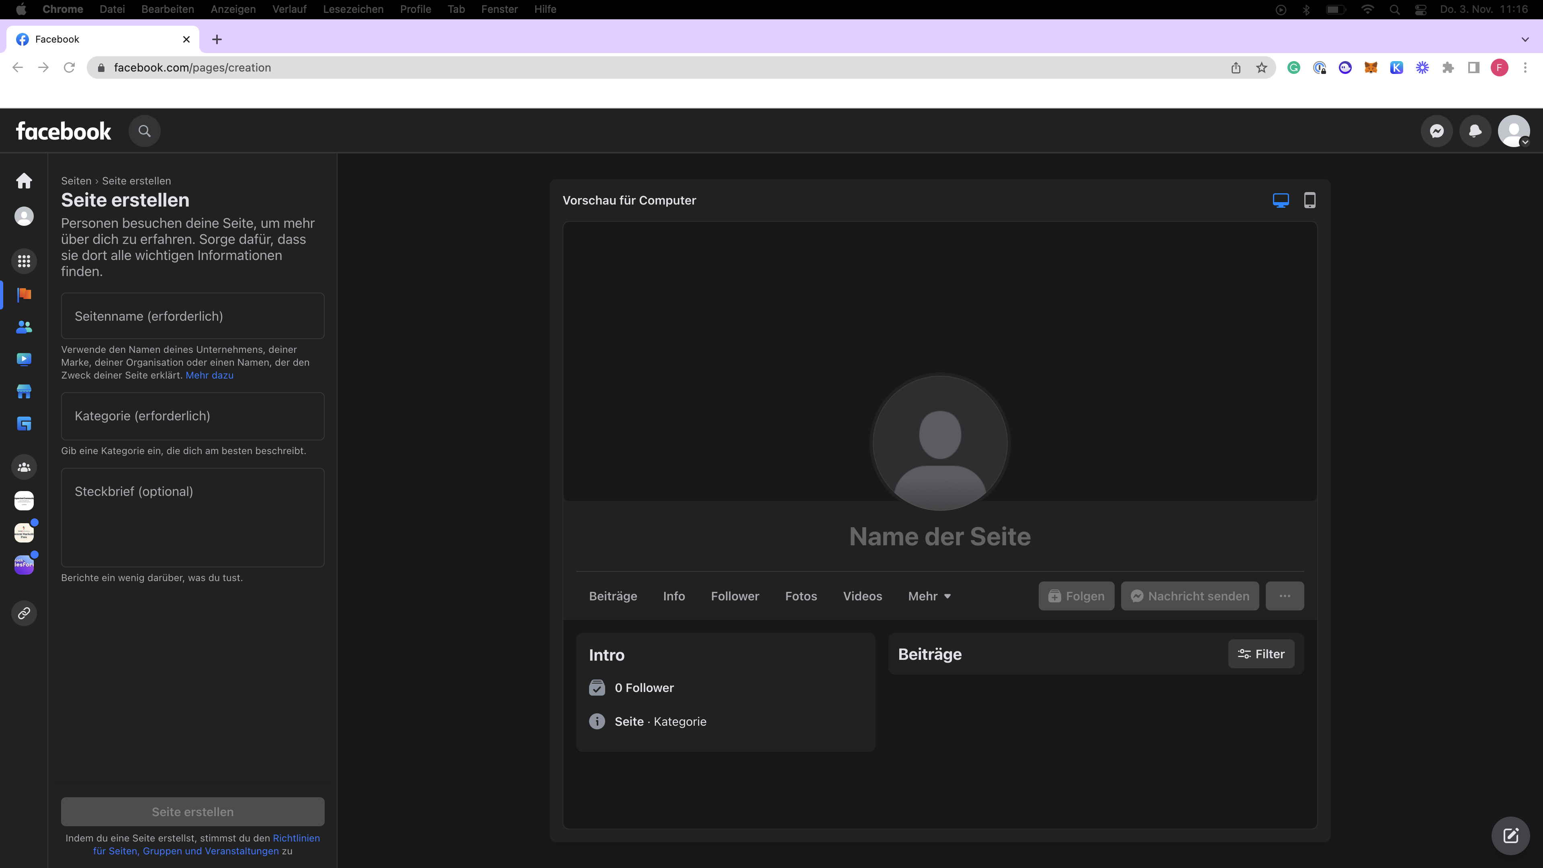1543x868 pixels.
Task: Click the Filter button under Beiträge
Action: click(x=1261, y=654)
